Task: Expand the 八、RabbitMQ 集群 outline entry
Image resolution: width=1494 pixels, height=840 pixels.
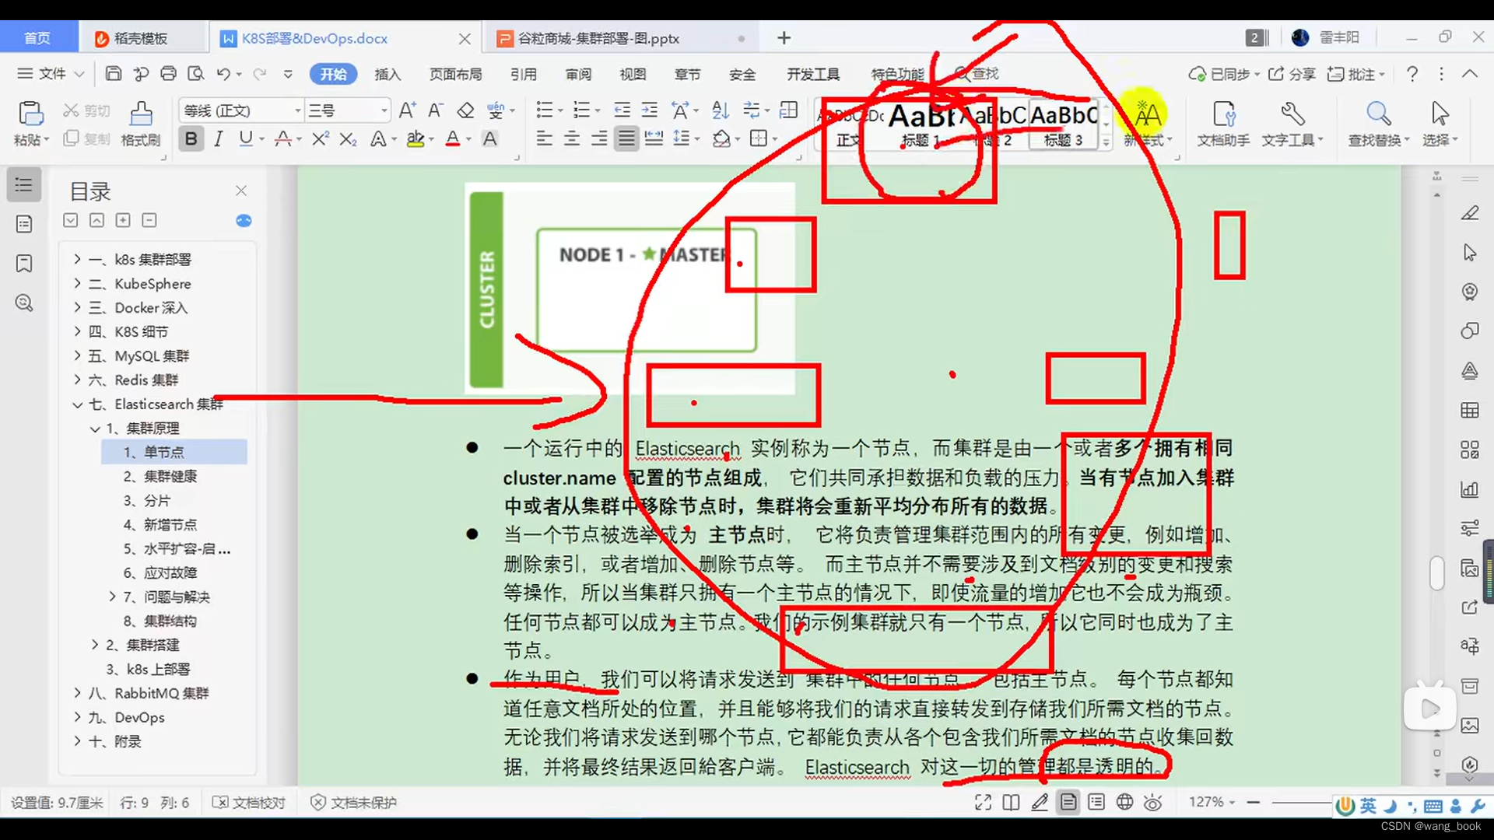Action: coord(76,693)
